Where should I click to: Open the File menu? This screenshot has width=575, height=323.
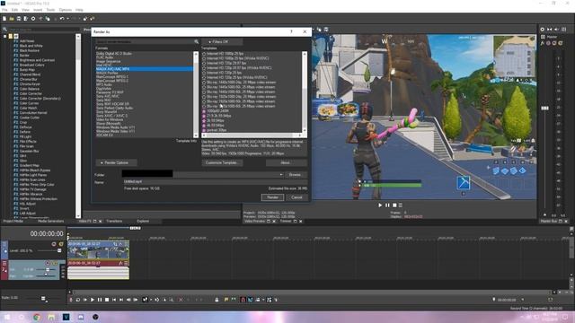click(x=4, y=10)
